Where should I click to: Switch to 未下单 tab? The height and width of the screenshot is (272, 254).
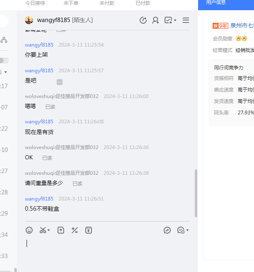[x=71, y=3]
